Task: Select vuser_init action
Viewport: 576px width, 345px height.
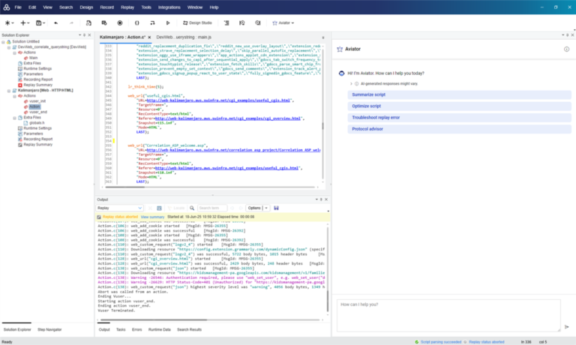Action: point(37,101)
